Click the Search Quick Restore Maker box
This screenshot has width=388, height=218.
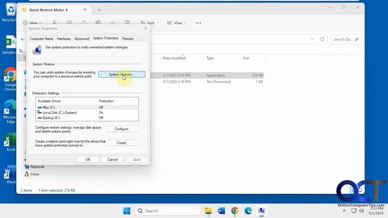pyautogui.click(x=346, y=39)
